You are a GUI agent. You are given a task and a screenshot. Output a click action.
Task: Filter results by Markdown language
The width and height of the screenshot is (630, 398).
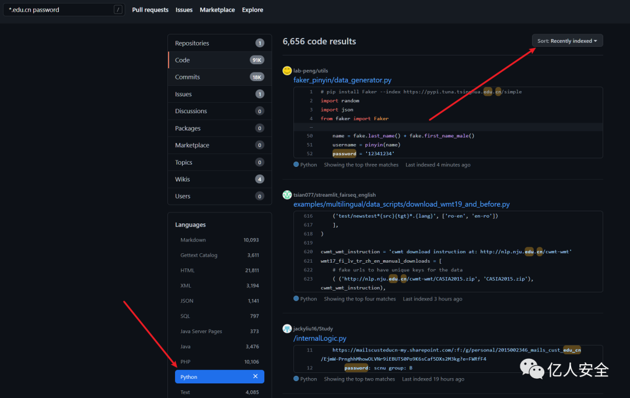point(219,240)
